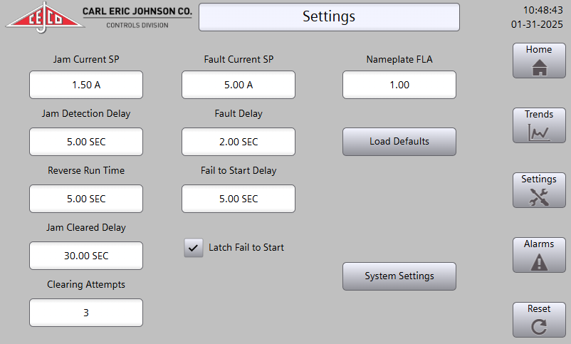Uncheck the Latch Fail to Start checkbox
The height and width of the screenshot is (344, 571).
click(194, 248)
